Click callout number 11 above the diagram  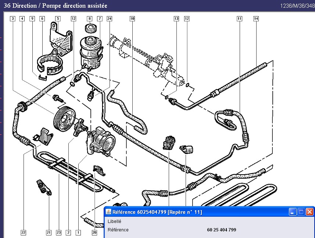click(x=239, y=18)
